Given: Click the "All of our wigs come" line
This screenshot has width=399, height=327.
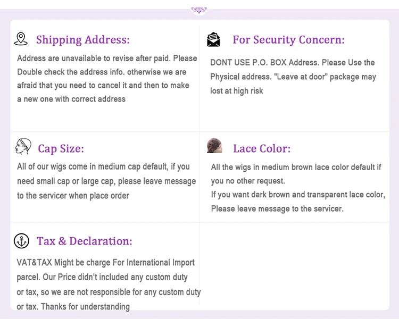Looking at the screenshot, I should (103, 167).
